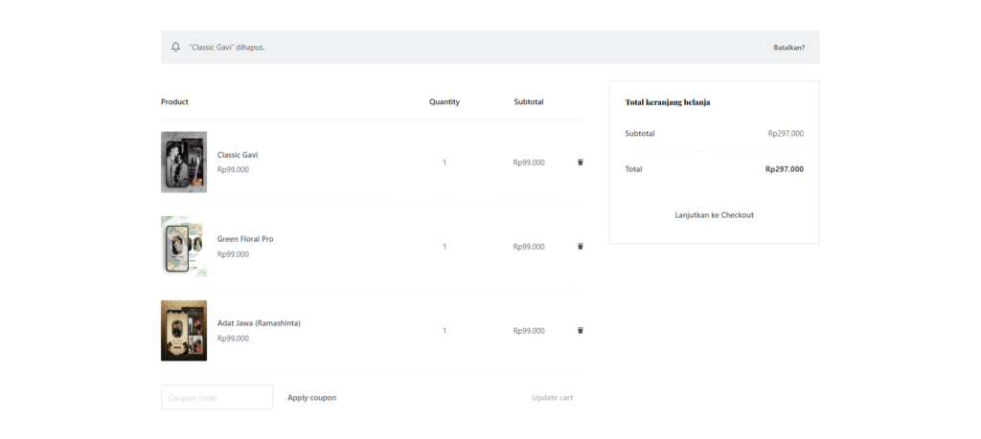Click the Total keranjang belanja heading
Image resolution: width=981 pixels, height=439 pixels.
(667, 101)
